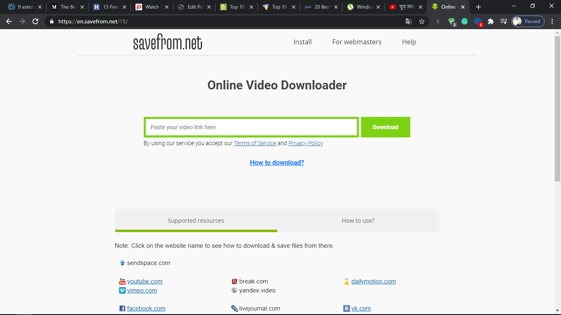The width and height of the screenshot is (561, 315).
Task: Click the break.com red icon
Action: tap(235, 281)
